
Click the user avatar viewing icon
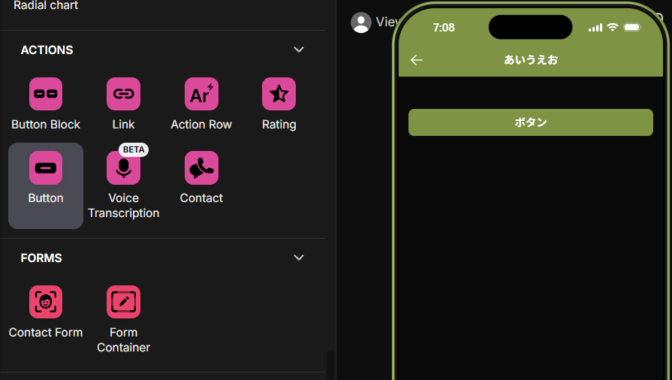pos(361,23)
